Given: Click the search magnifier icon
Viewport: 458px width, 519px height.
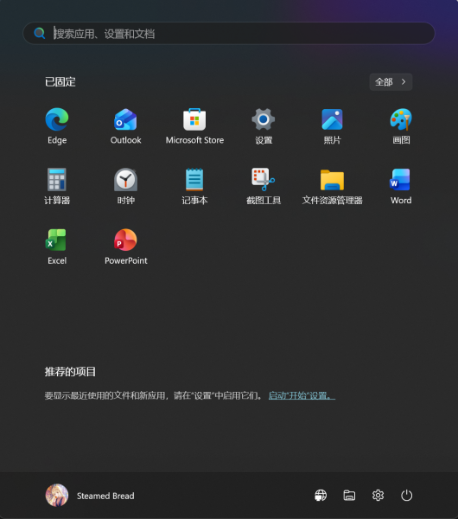Looking at the screenshot, I should tap(40, 33).
